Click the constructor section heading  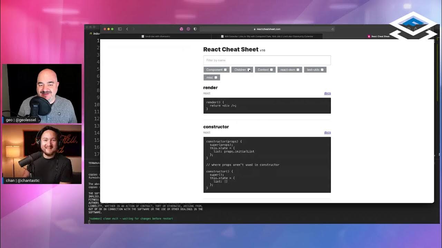[216, 127]
